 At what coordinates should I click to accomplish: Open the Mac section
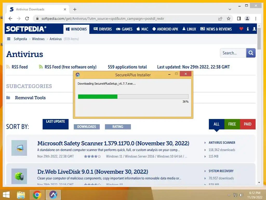coord(142,29)
